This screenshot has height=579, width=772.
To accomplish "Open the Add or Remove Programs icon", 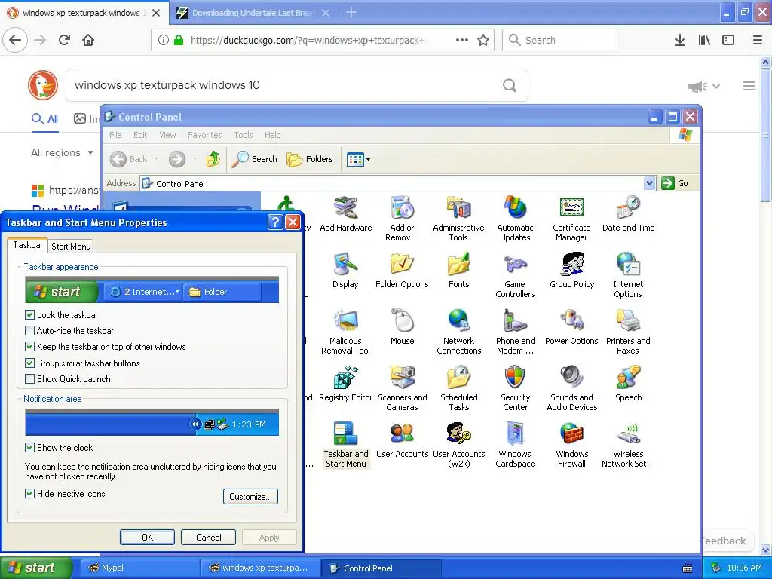I will 403,219.
